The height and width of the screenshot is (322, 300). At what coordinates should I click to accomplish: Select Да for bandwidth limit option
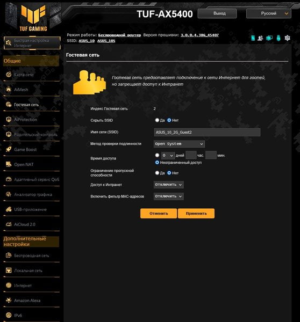157,173
